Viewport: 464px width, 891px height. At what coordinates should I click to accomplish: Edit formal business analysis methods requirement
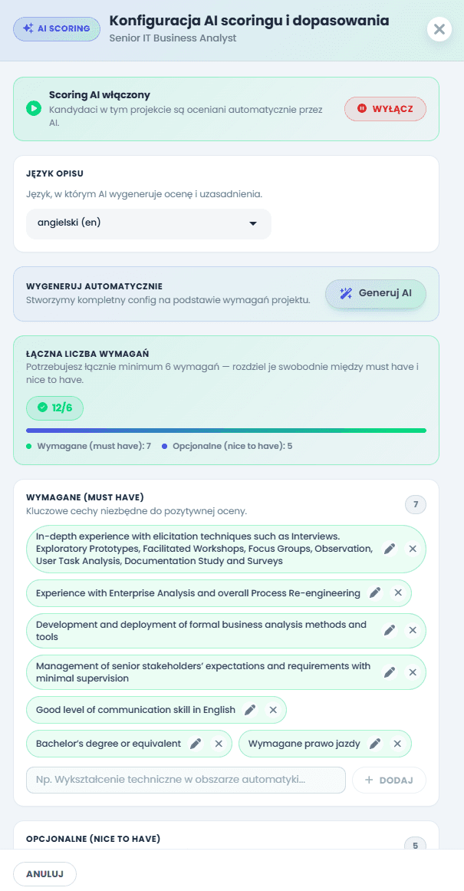389,630
